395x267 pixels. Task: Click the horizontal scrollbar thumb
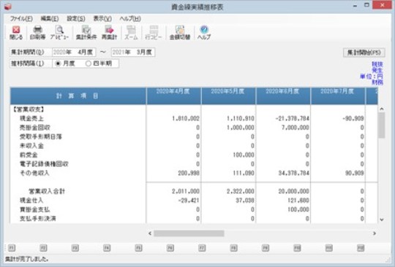[x=189, y=233]
